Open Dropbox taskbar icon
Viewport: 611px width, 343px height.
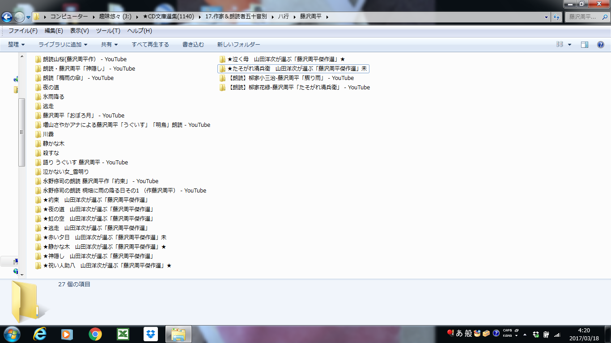click(151, 334)
